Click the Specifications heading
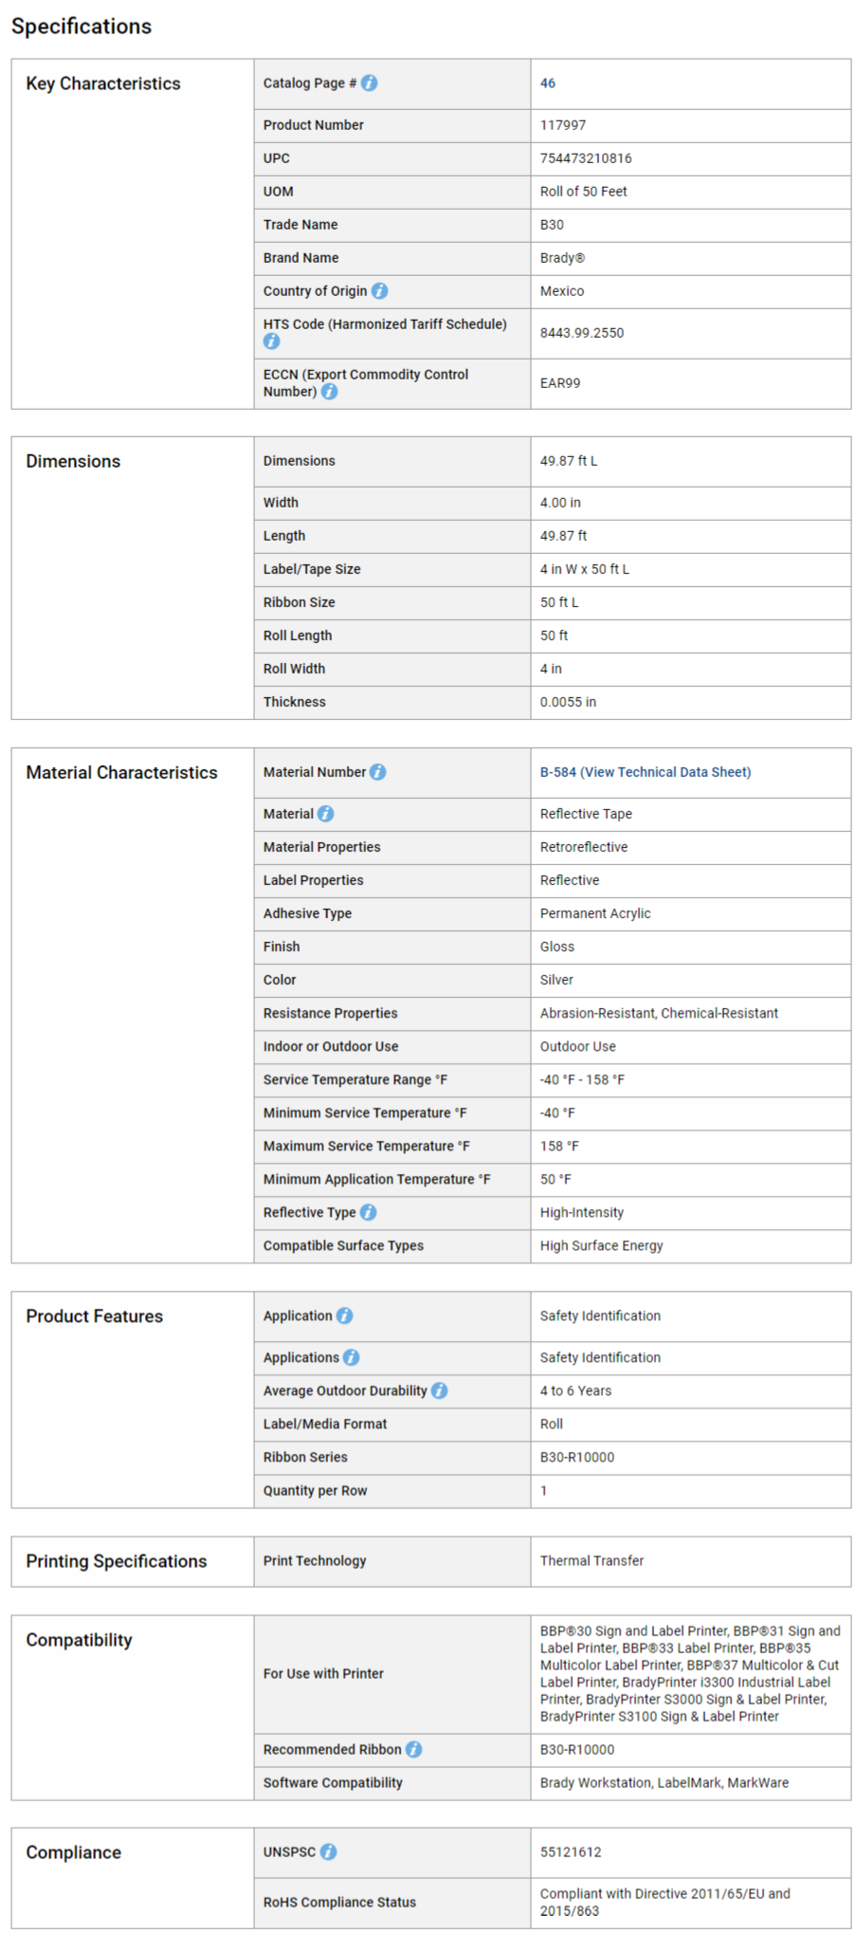Image resolution: width=855 pixels, height=1934 pixels. click(x=82, y=27)
